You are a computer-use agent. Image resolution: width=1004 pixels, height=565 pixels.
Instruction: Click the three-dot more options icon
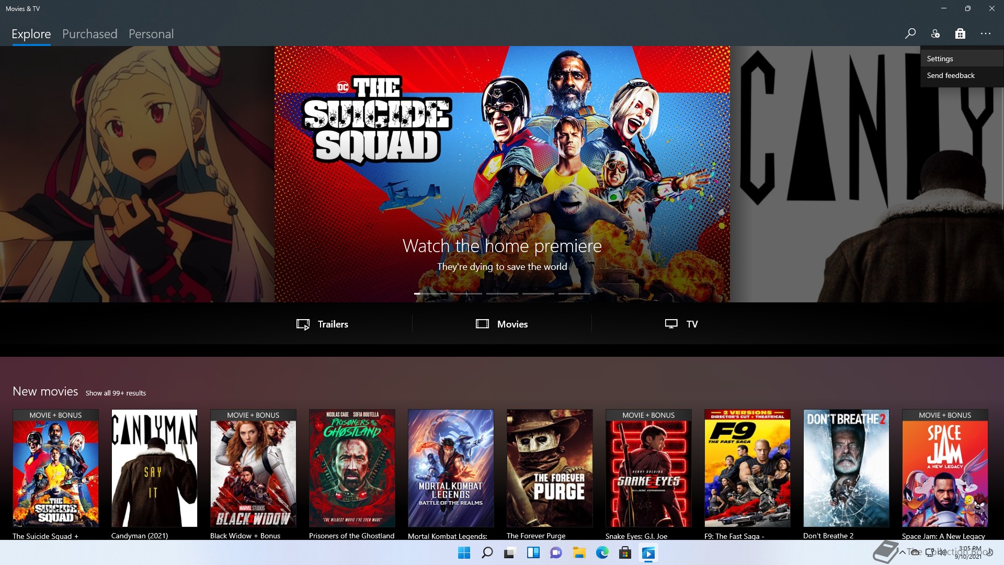(986, 33)
